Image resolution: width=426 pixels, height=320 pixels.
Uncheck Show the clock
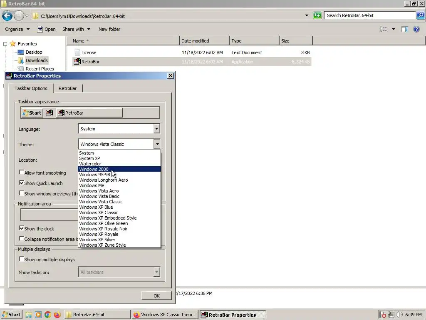coord(22,228)
